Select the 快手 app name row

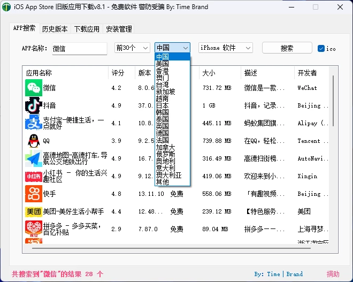point(49,194)
